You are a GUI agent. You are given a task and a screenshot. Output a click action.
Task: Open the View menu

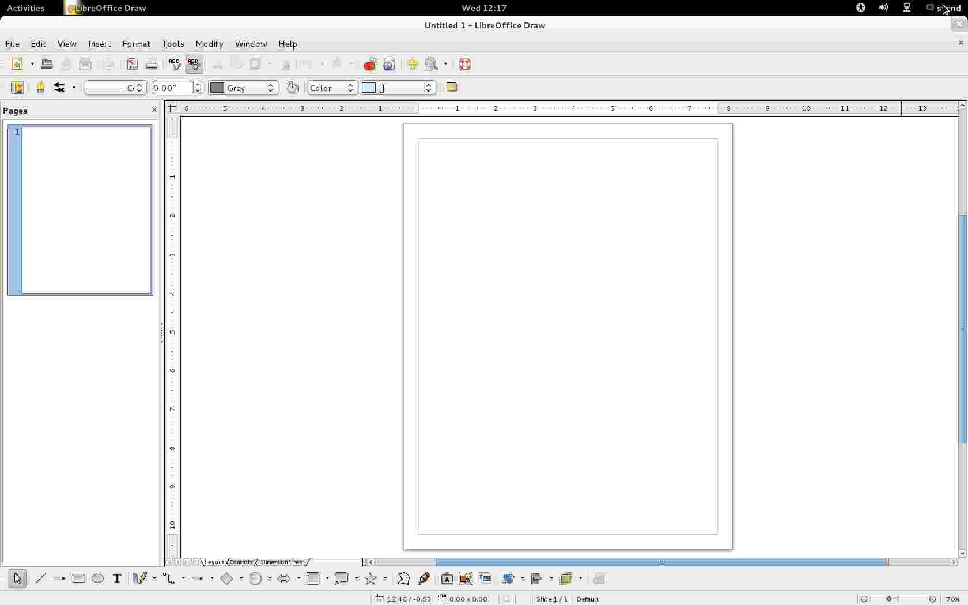(x=67, y=44)
